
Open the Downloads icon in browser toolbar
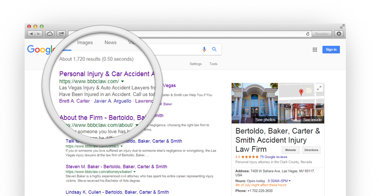tap(339, 34)
